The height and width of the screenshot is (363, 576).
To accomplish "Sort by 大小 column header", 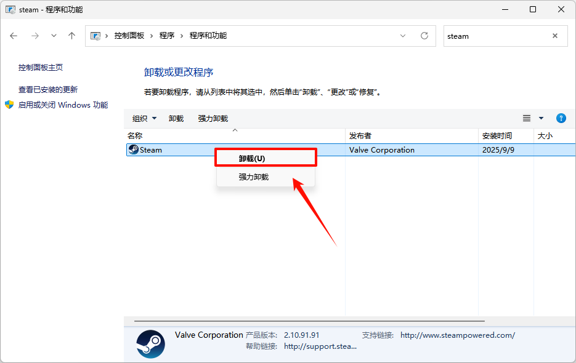I will click(554, 136).
